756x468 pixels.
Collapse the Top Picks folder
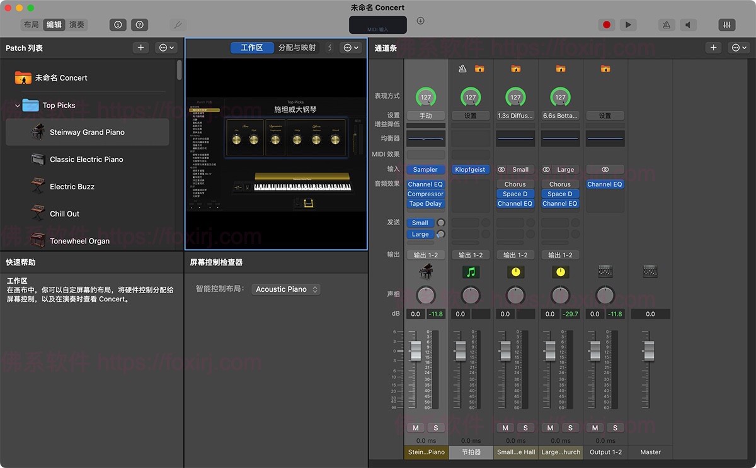coord(17,106)
